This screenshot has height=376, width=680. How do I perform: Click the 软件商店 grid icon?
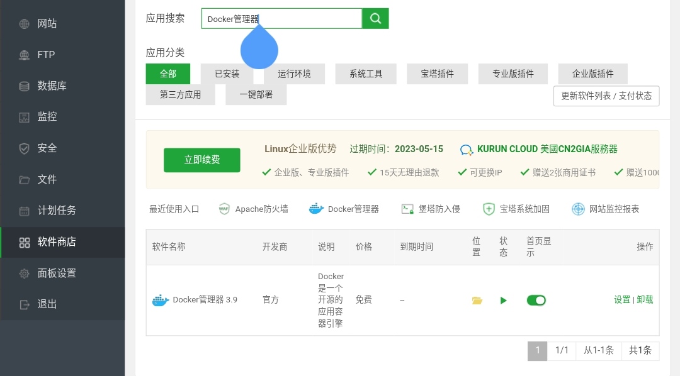tap(25, 242)
